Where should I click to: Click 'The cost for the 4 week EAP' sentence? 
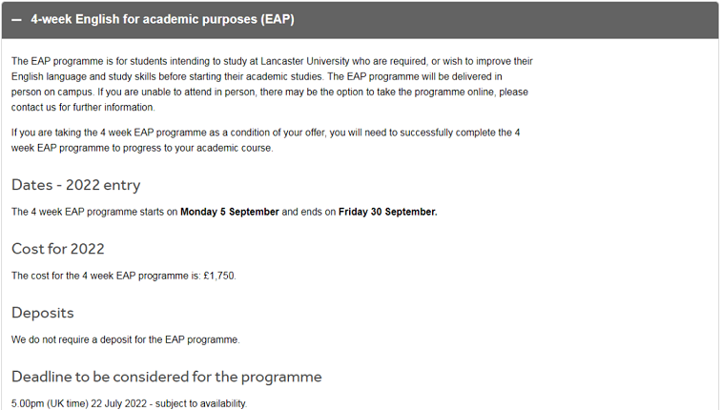point(124,276)
